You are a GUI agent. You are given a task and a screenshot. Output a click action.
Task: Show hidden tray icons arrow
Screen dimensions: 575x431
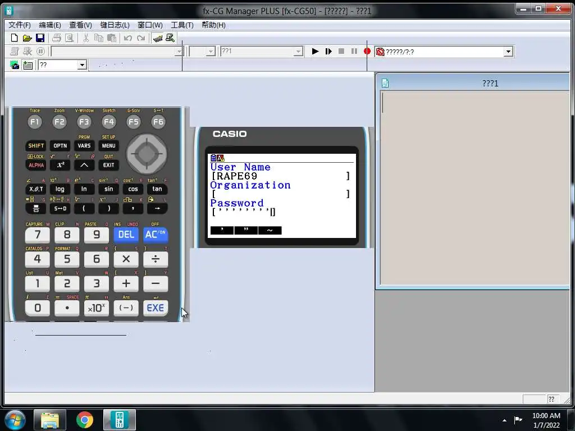coord(505,420)
